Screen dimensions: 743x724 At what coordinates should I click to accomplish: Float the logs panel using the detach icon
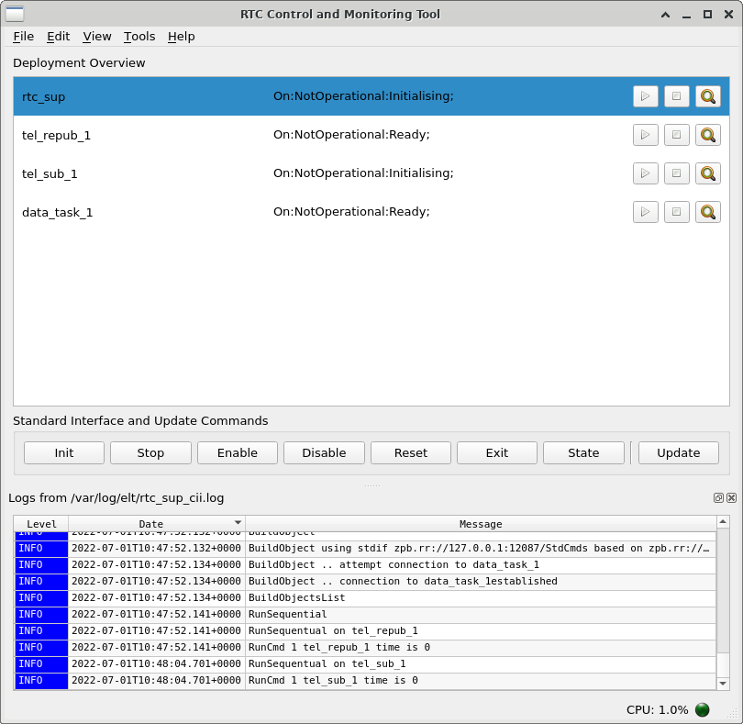(718, 498)
